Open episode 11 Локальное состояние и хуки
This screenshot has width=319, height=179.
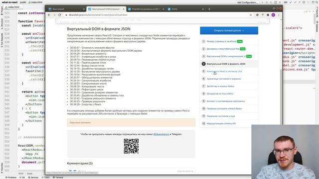[x=221, y=116]
